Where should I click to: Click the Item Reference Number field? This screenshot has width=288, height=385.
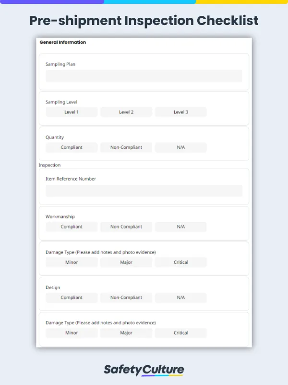pos(144,191)
